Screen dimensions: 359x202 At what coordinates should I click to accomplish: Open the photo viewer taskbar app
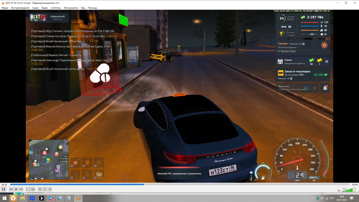tap(60, 198)
